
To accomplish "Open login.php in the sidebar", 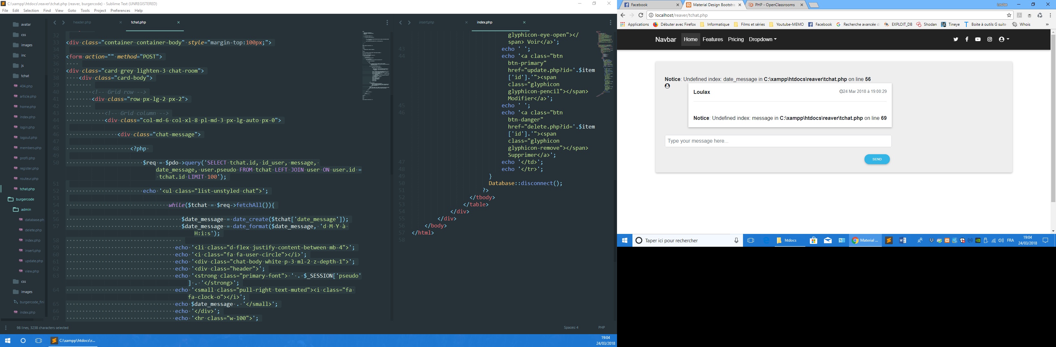I will (27, 128).
